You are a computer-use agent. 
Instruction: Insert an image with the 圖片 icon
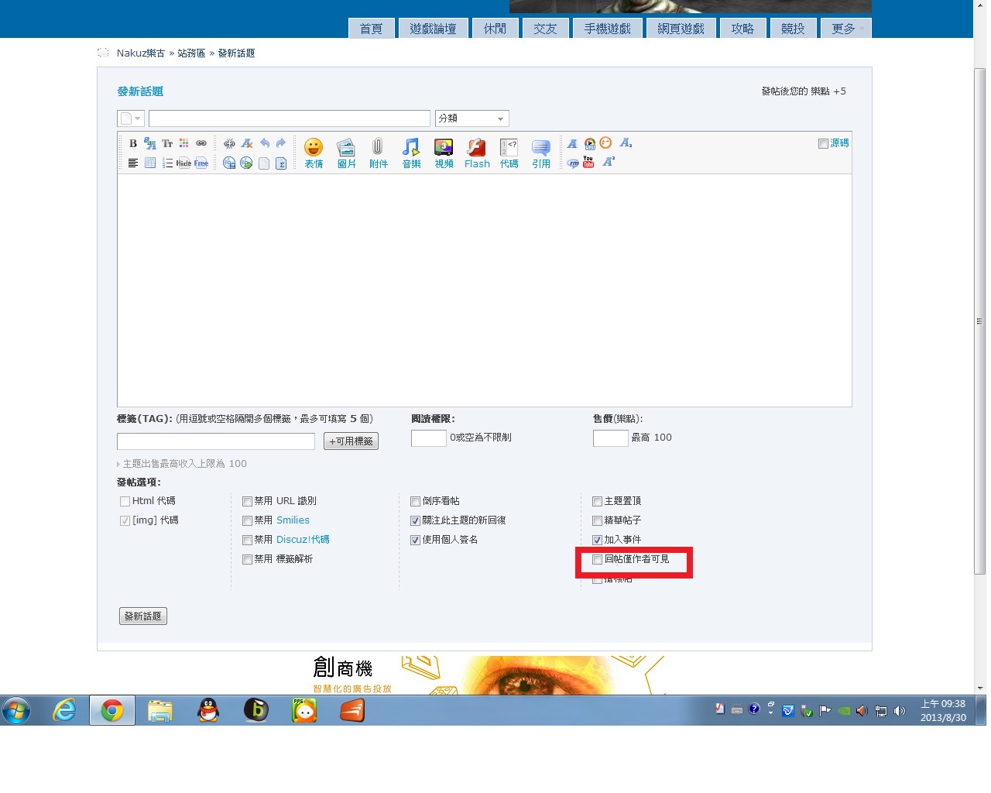click(x=346, y=153)
